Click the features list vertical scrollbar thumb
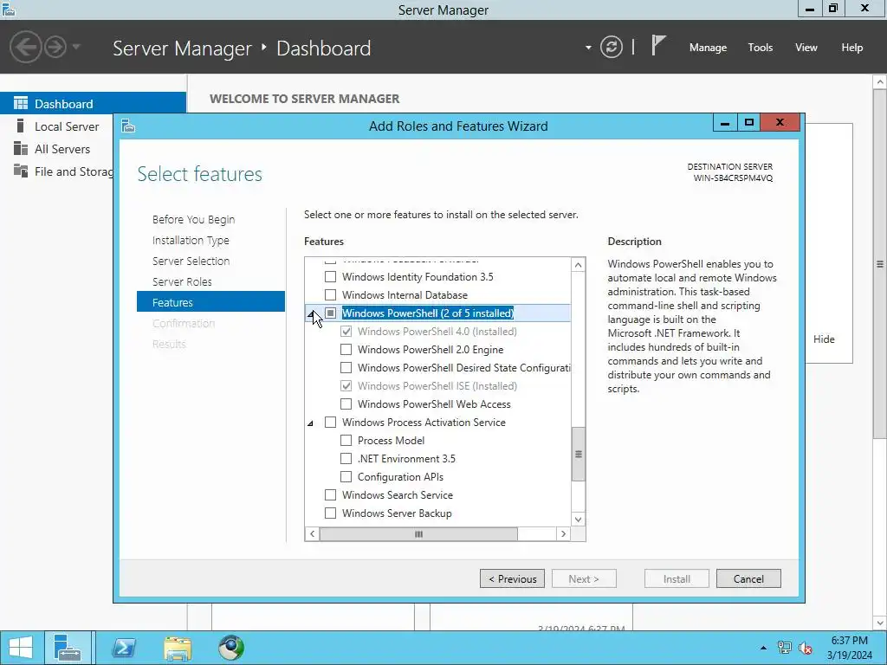Viewport: 887px width, 665px height. point(578,454)
